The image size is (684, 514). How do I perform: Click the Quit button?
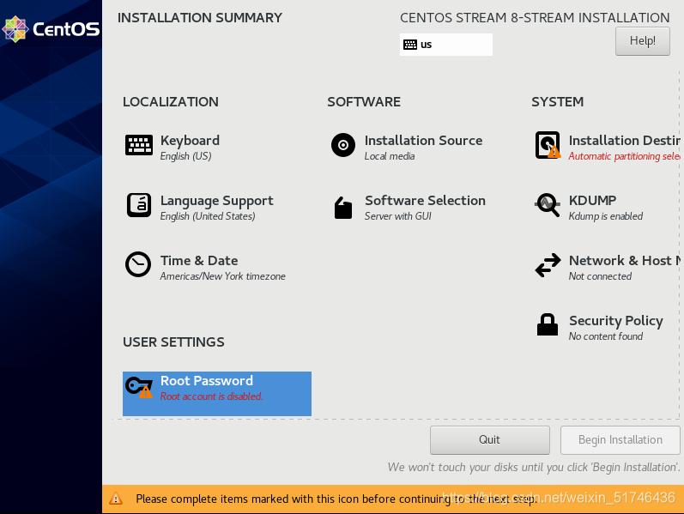tap(489, 440)
